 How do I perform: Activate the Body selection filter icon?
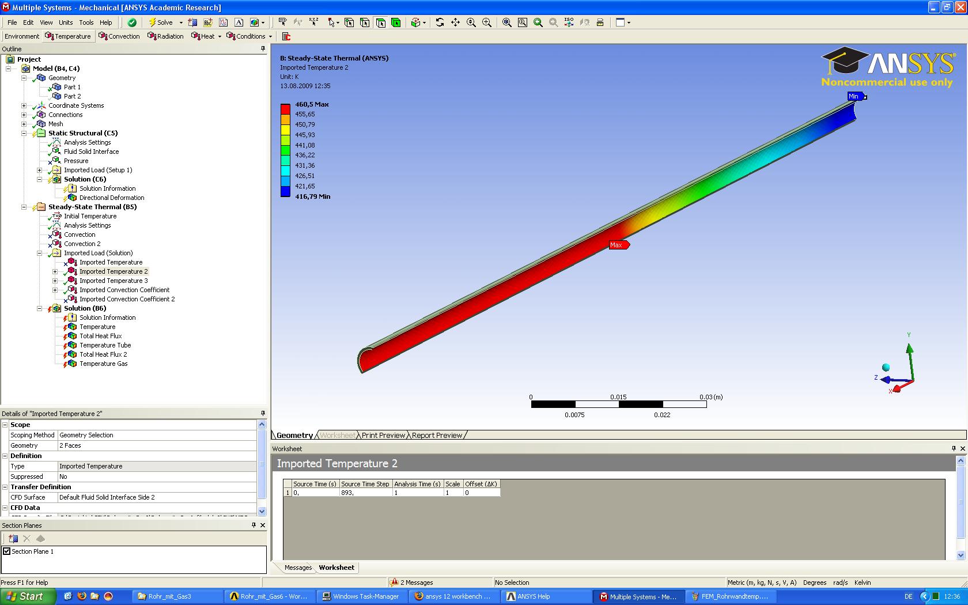click(396, 22)
